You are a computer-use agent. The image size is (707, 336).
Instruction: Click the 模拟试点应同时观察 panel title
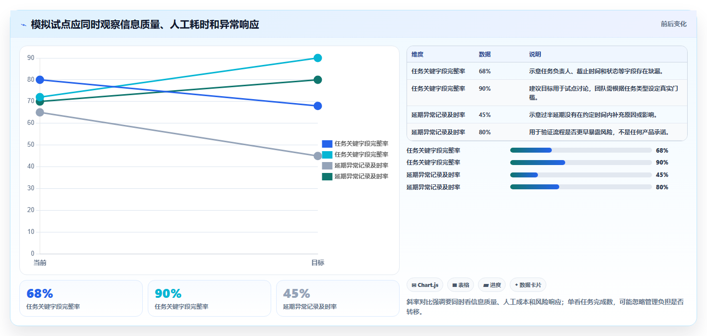click(145, 24)
